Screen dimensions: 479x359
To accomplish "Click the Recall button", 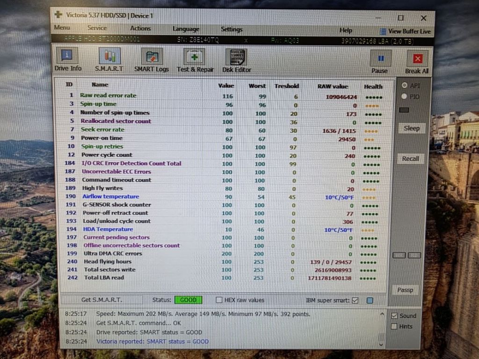I will [410, 159].
